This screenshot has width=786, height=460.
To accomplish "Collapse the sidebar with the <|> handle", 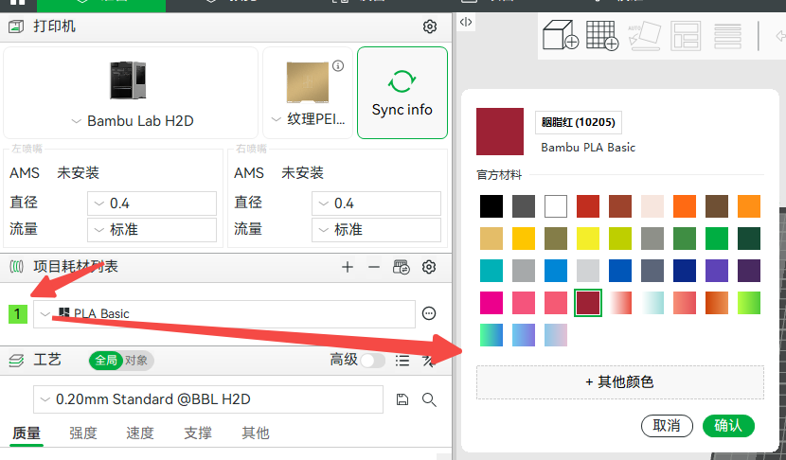I will (466, 22).
